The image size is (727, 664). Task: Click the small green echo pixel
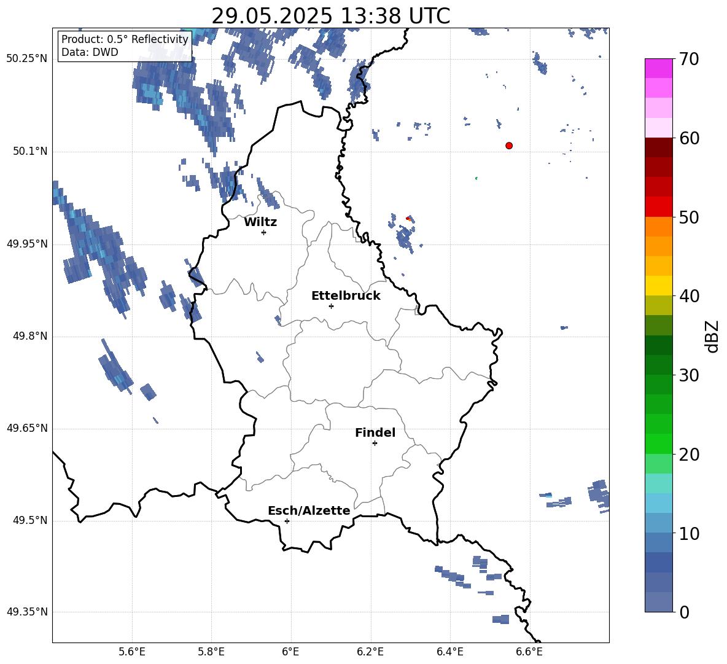pyautogui.click(x=476, y=178)
